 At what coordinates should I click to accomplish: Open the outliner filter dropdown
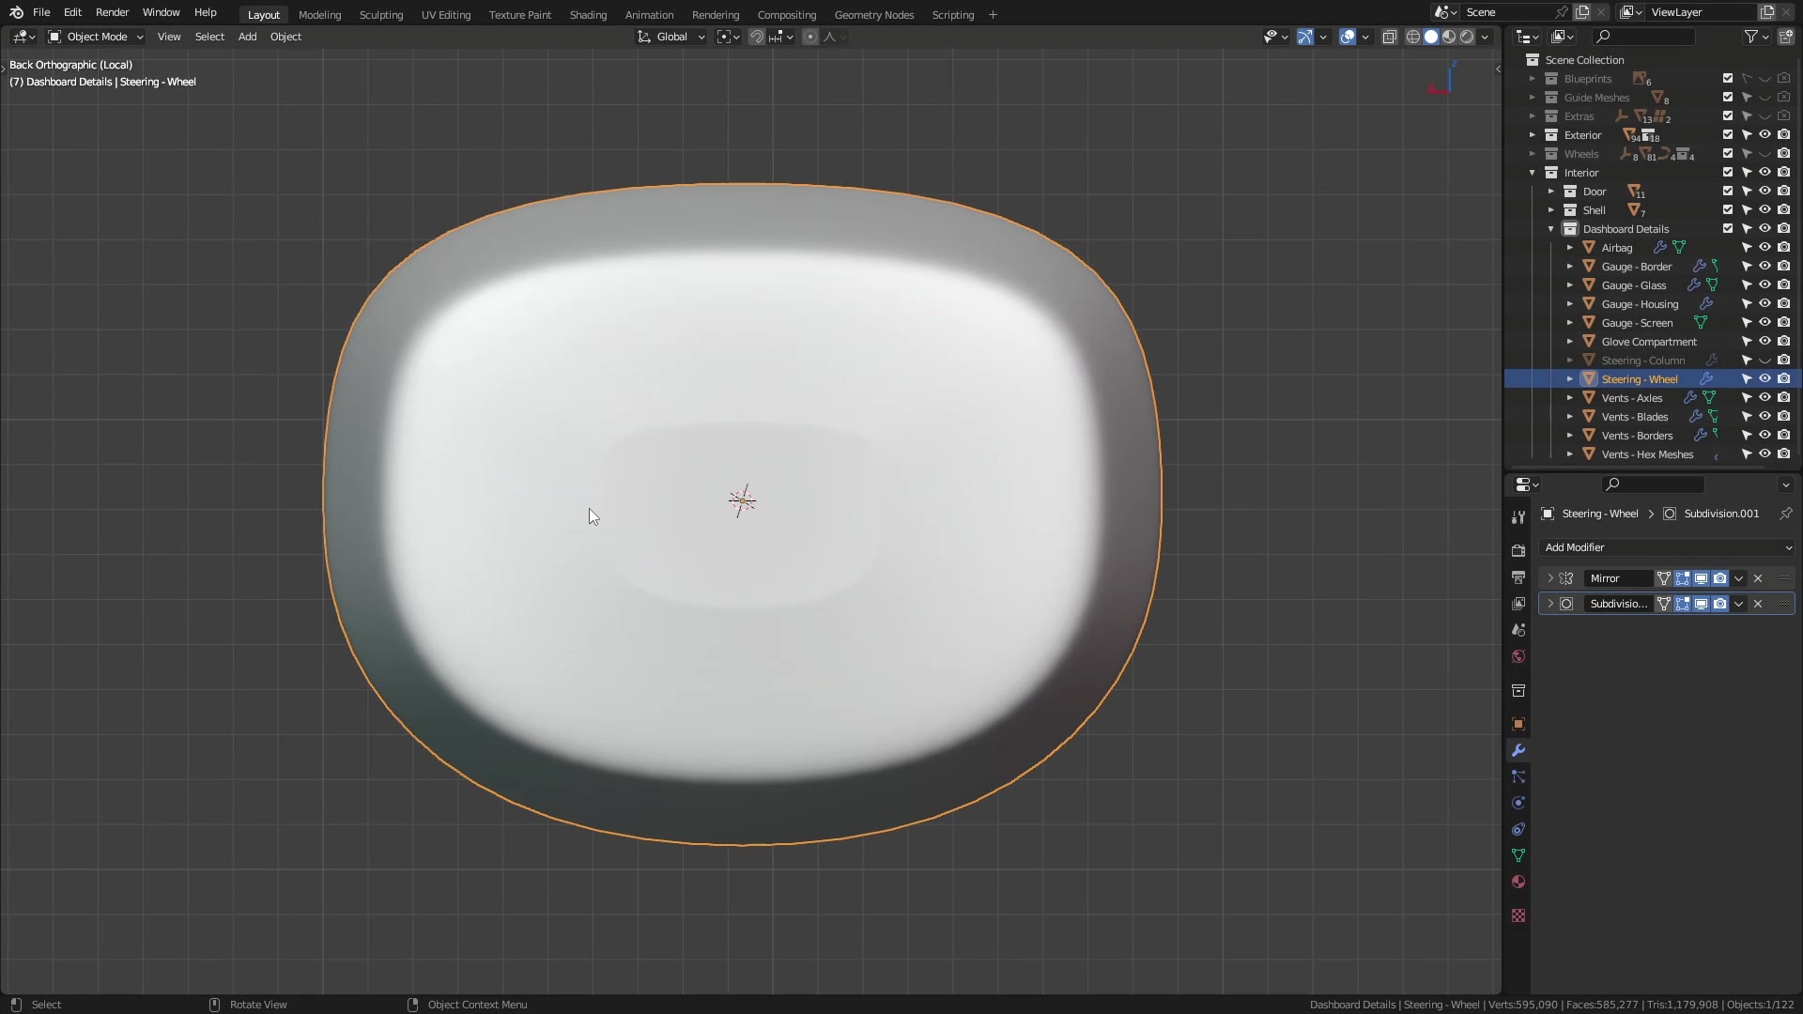(1756, 37)
